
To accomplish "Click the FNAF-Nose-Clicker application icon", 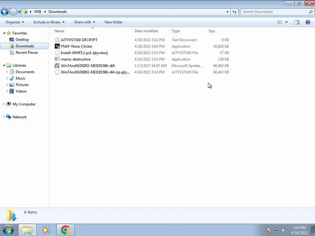I will pos(57,46).
